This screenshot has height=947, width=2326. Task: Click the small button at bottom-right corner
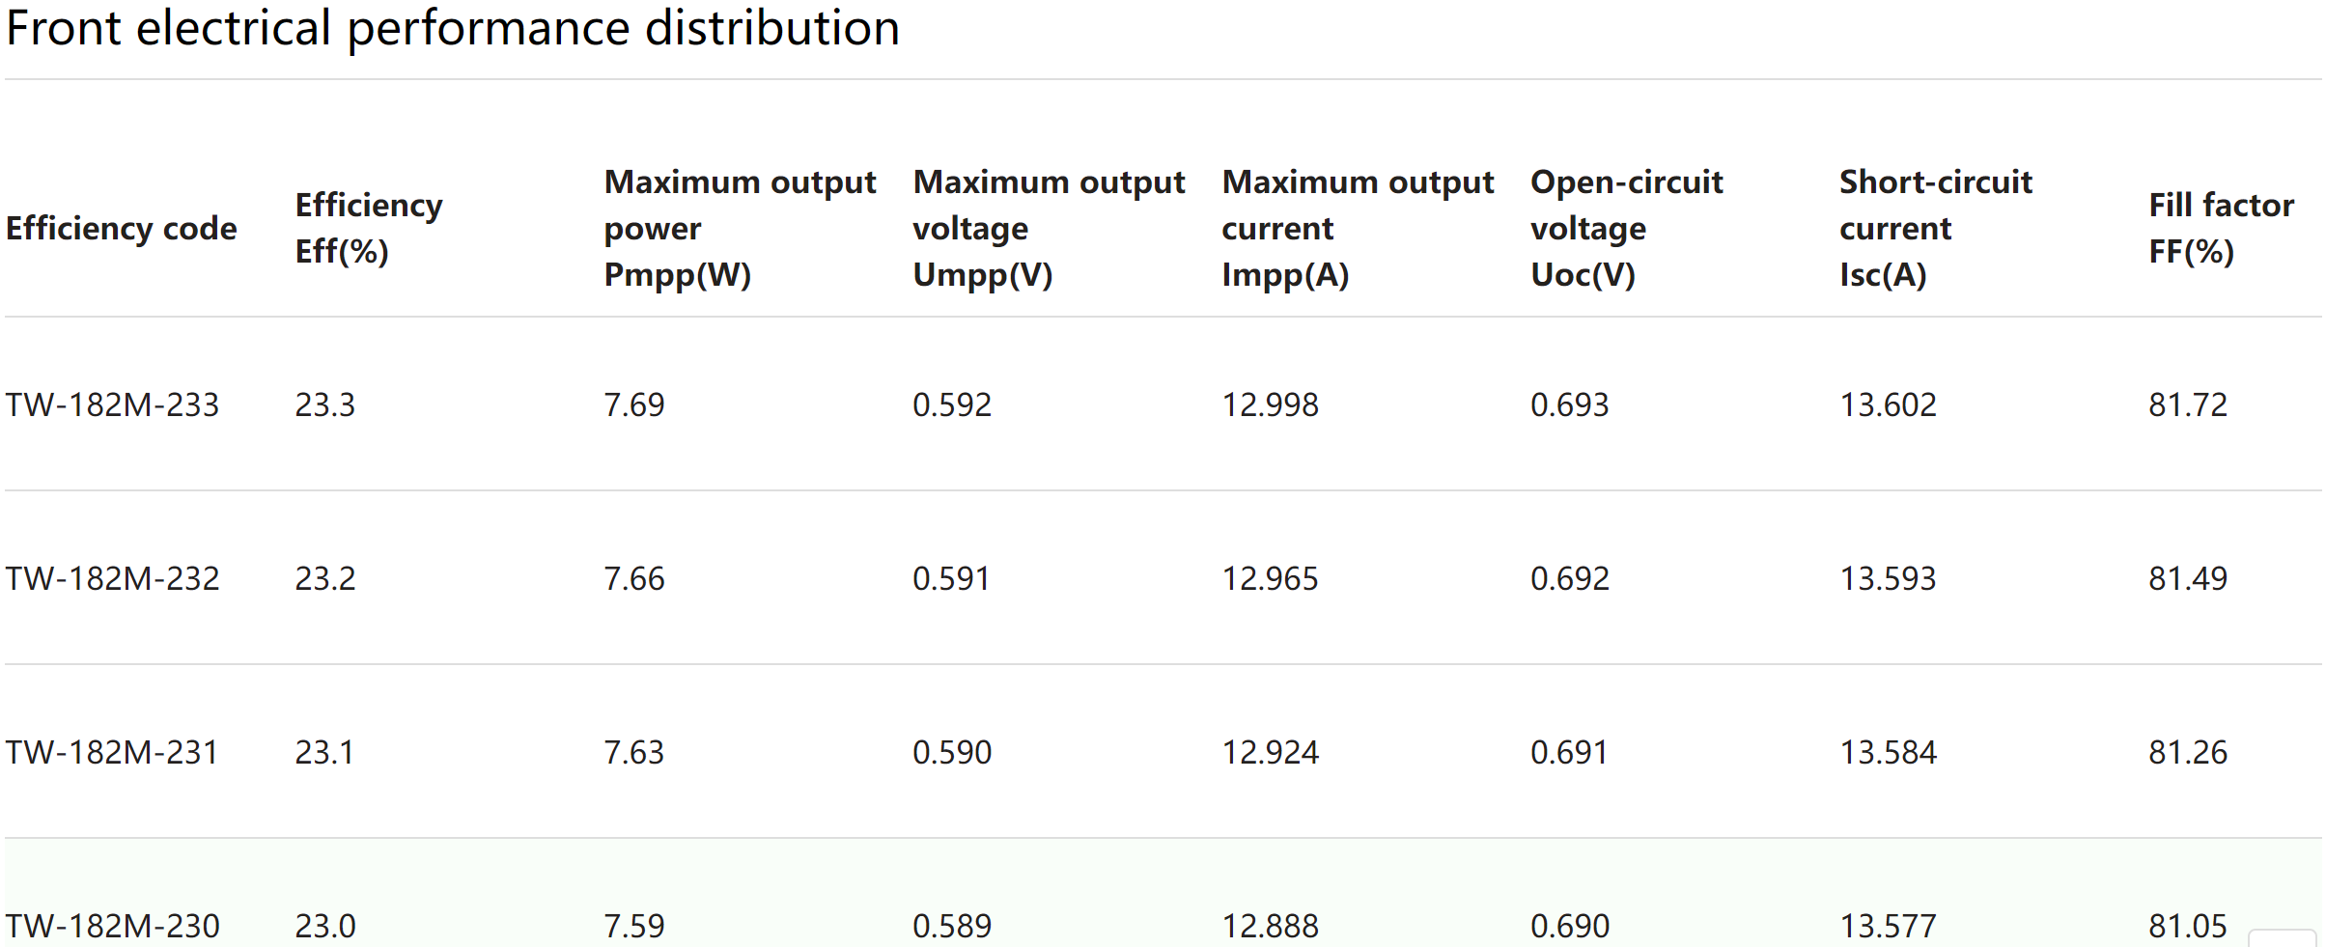point(2282,938)
